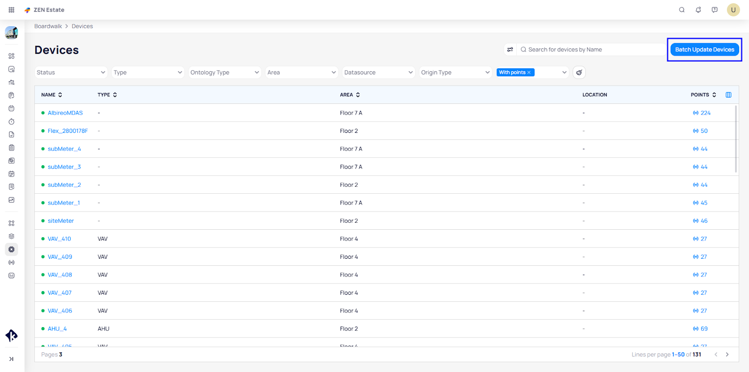Expand the With points filter dropdown arrow
749x372 pixels.
pyautogui.click(x=564, y=73)
